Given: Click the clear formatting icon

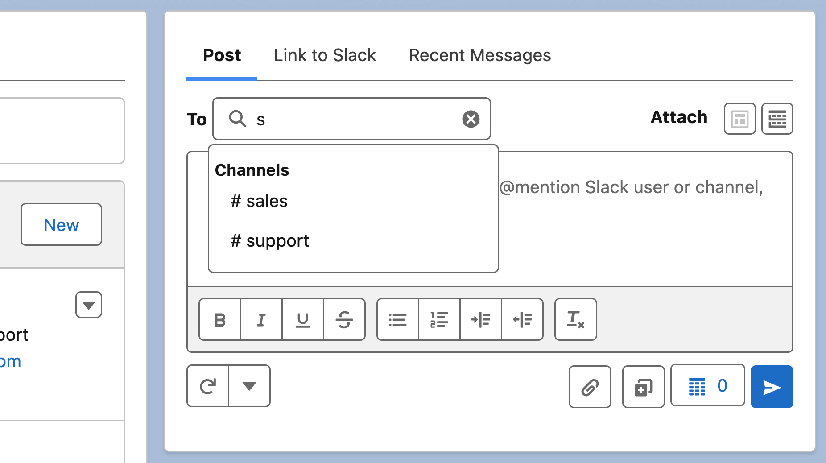Looking at the screenshot, I should coord(575,319).
